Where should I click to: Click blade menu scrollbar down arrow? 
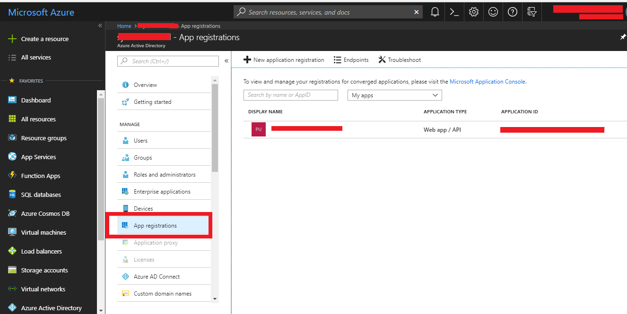click(x=215, y=298)
